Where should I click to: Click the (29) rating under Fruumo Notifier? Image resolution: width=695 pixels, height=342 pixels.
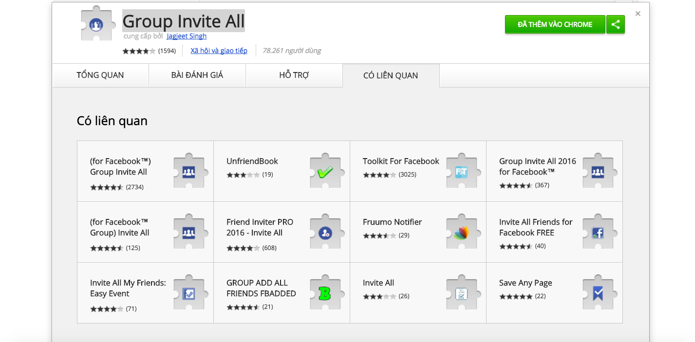pyautogui.click(x=404, y=235)
